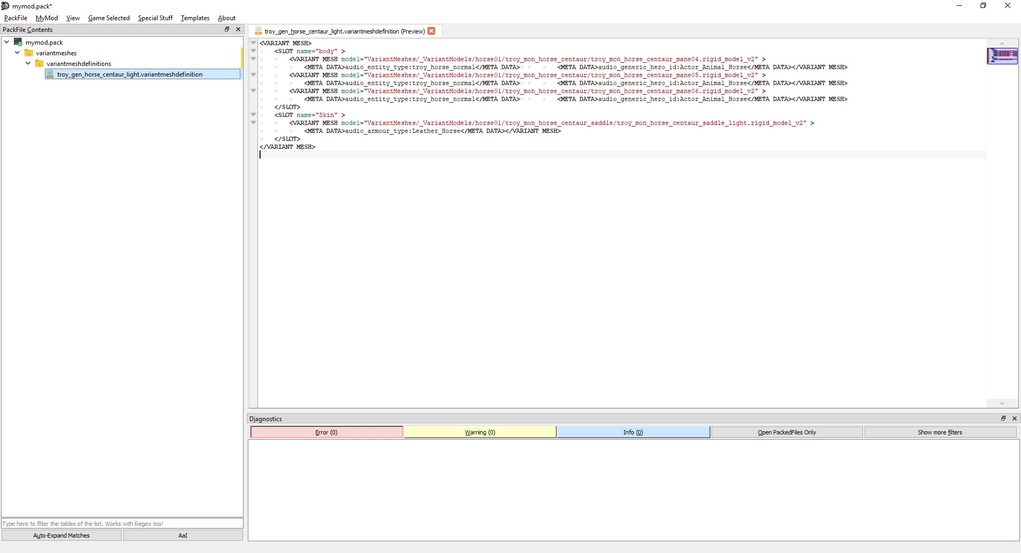Fold the top VARIANT MESH code block

pyautogui.click(x=254, y=43)
